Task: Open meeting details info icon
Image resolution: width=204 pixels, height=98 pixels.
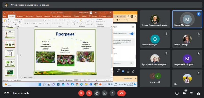Action: (177, 93)
